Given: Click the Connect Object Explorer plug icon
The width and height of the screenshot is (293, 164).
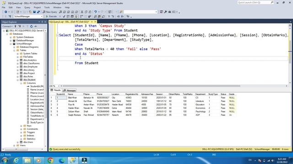Looking at the screenshot, I should [x=16, y=26].
